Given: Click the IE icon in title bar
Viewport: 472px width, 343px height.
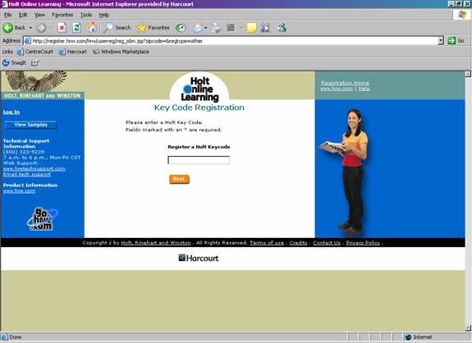Looking at the screenshot, I should pos(4,4).
